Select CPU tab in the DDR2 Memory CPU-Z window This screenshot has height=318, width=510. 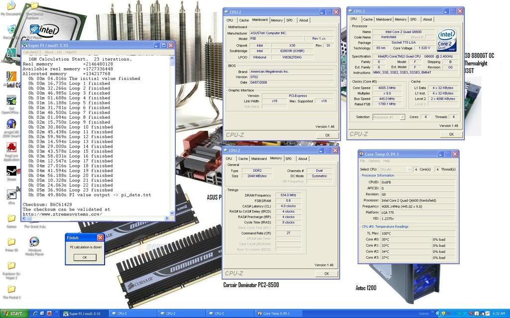(x=229, y=159)
